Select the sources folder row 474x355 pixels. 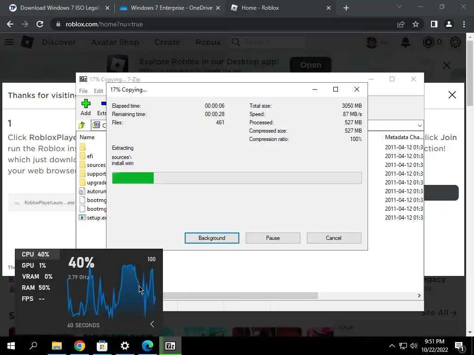click(93, 165)
